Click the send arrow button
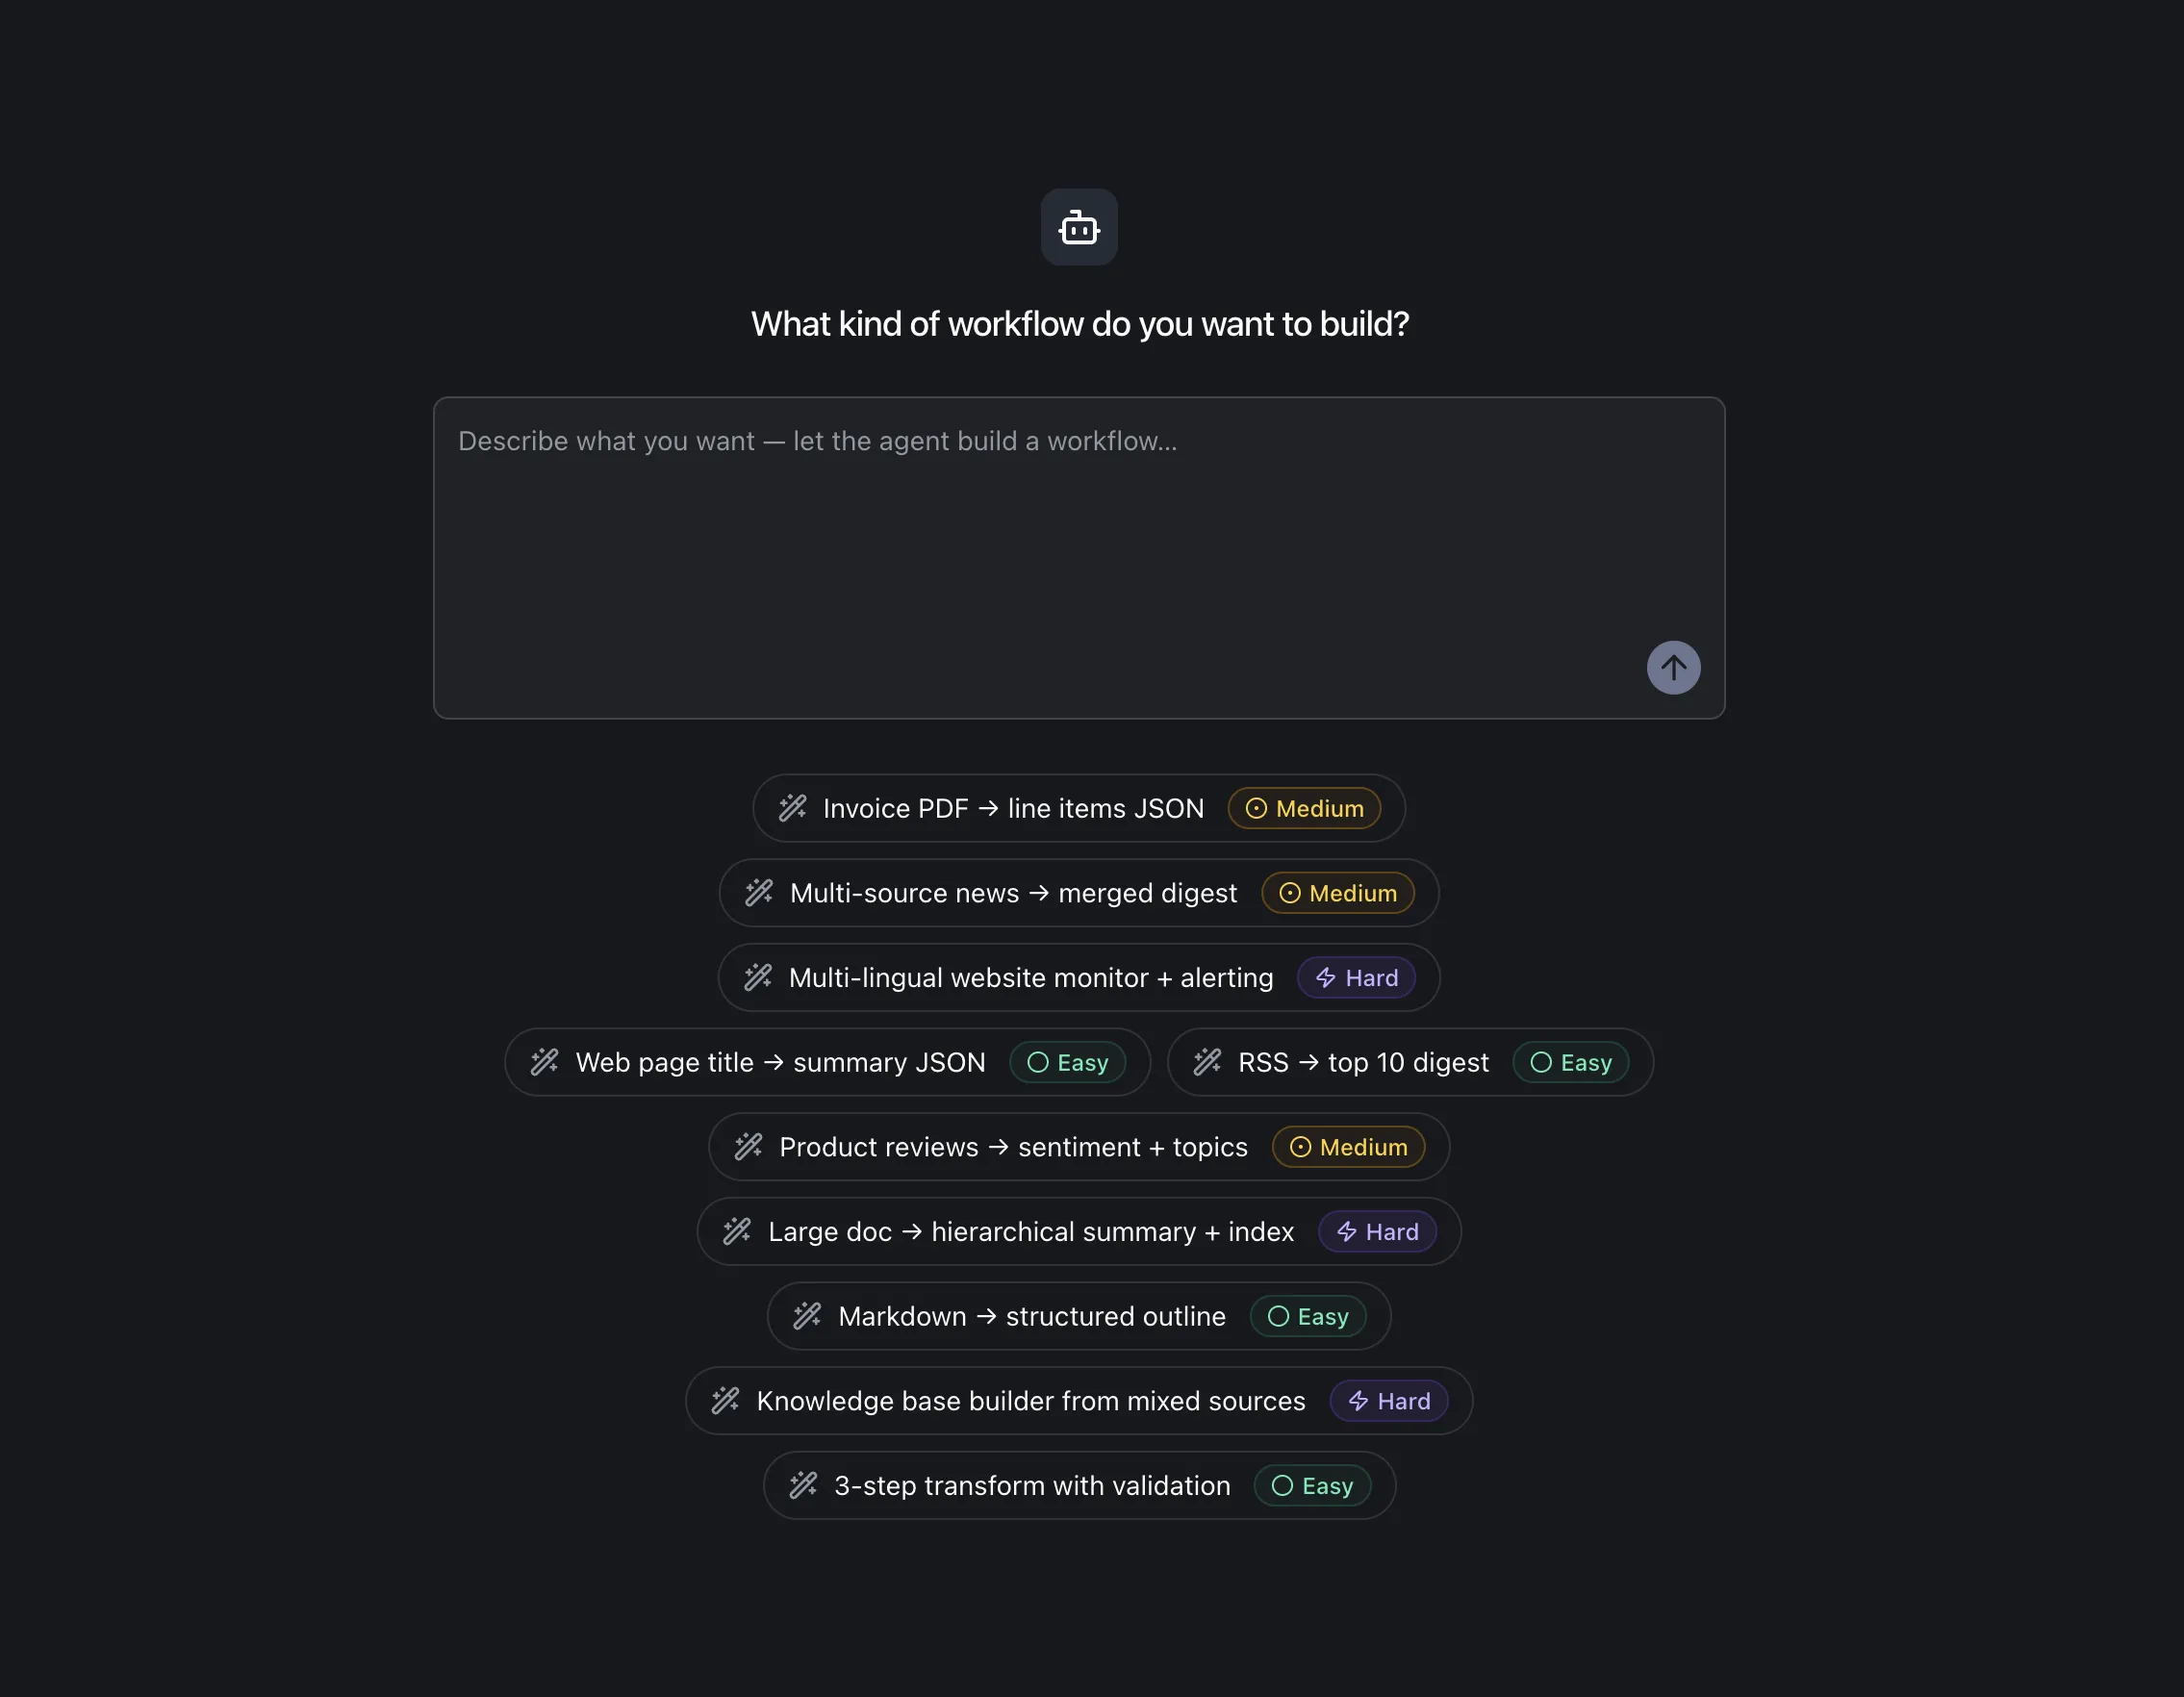2184x1697 pixels. pos(1673,667)
